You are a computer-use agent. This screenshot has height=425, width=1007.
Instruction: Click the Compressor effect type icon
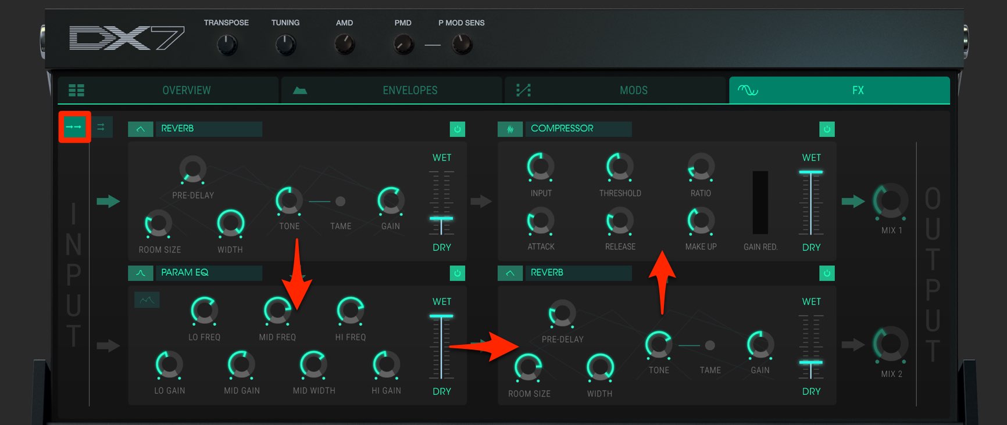pyautogui.click(x=510, y=129)
